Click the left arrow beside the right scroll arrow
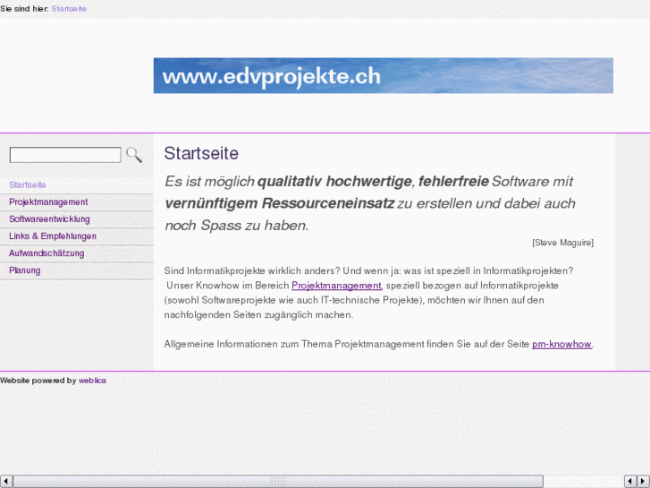650x488 pixels. pos(630,481)
